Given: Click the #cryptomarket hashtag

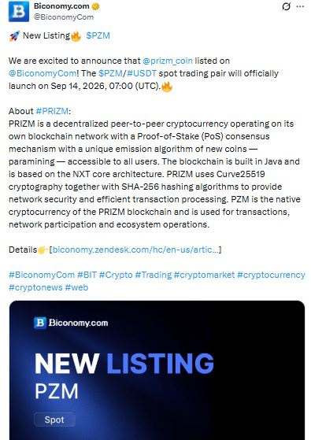Looking at the screenshot, I should tap(204, 275).
